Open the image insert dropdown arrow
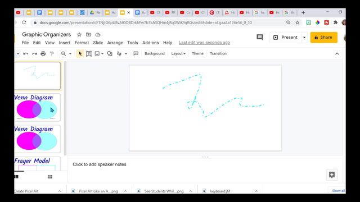The width and height of the screenshot is (360, 202). click(102, 54)
